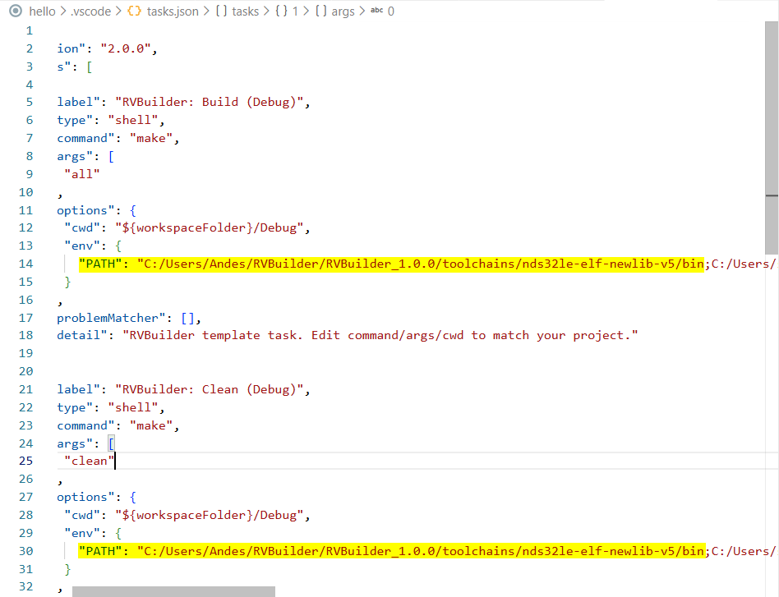
Task: Click the horizontal scrollbar at editor bottom
Action: click(173, 590)
